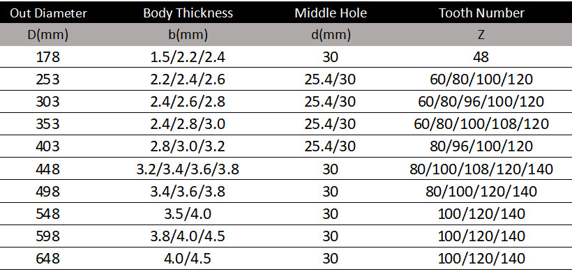The height and width of the screenshot is (274, 572).
Task: Click the 178 diameter cell
Action: coord(48,57)
